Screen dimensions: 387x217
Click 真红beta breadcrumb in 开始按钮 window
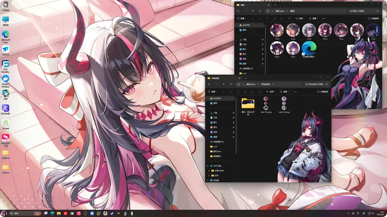[x=251, y=84]
